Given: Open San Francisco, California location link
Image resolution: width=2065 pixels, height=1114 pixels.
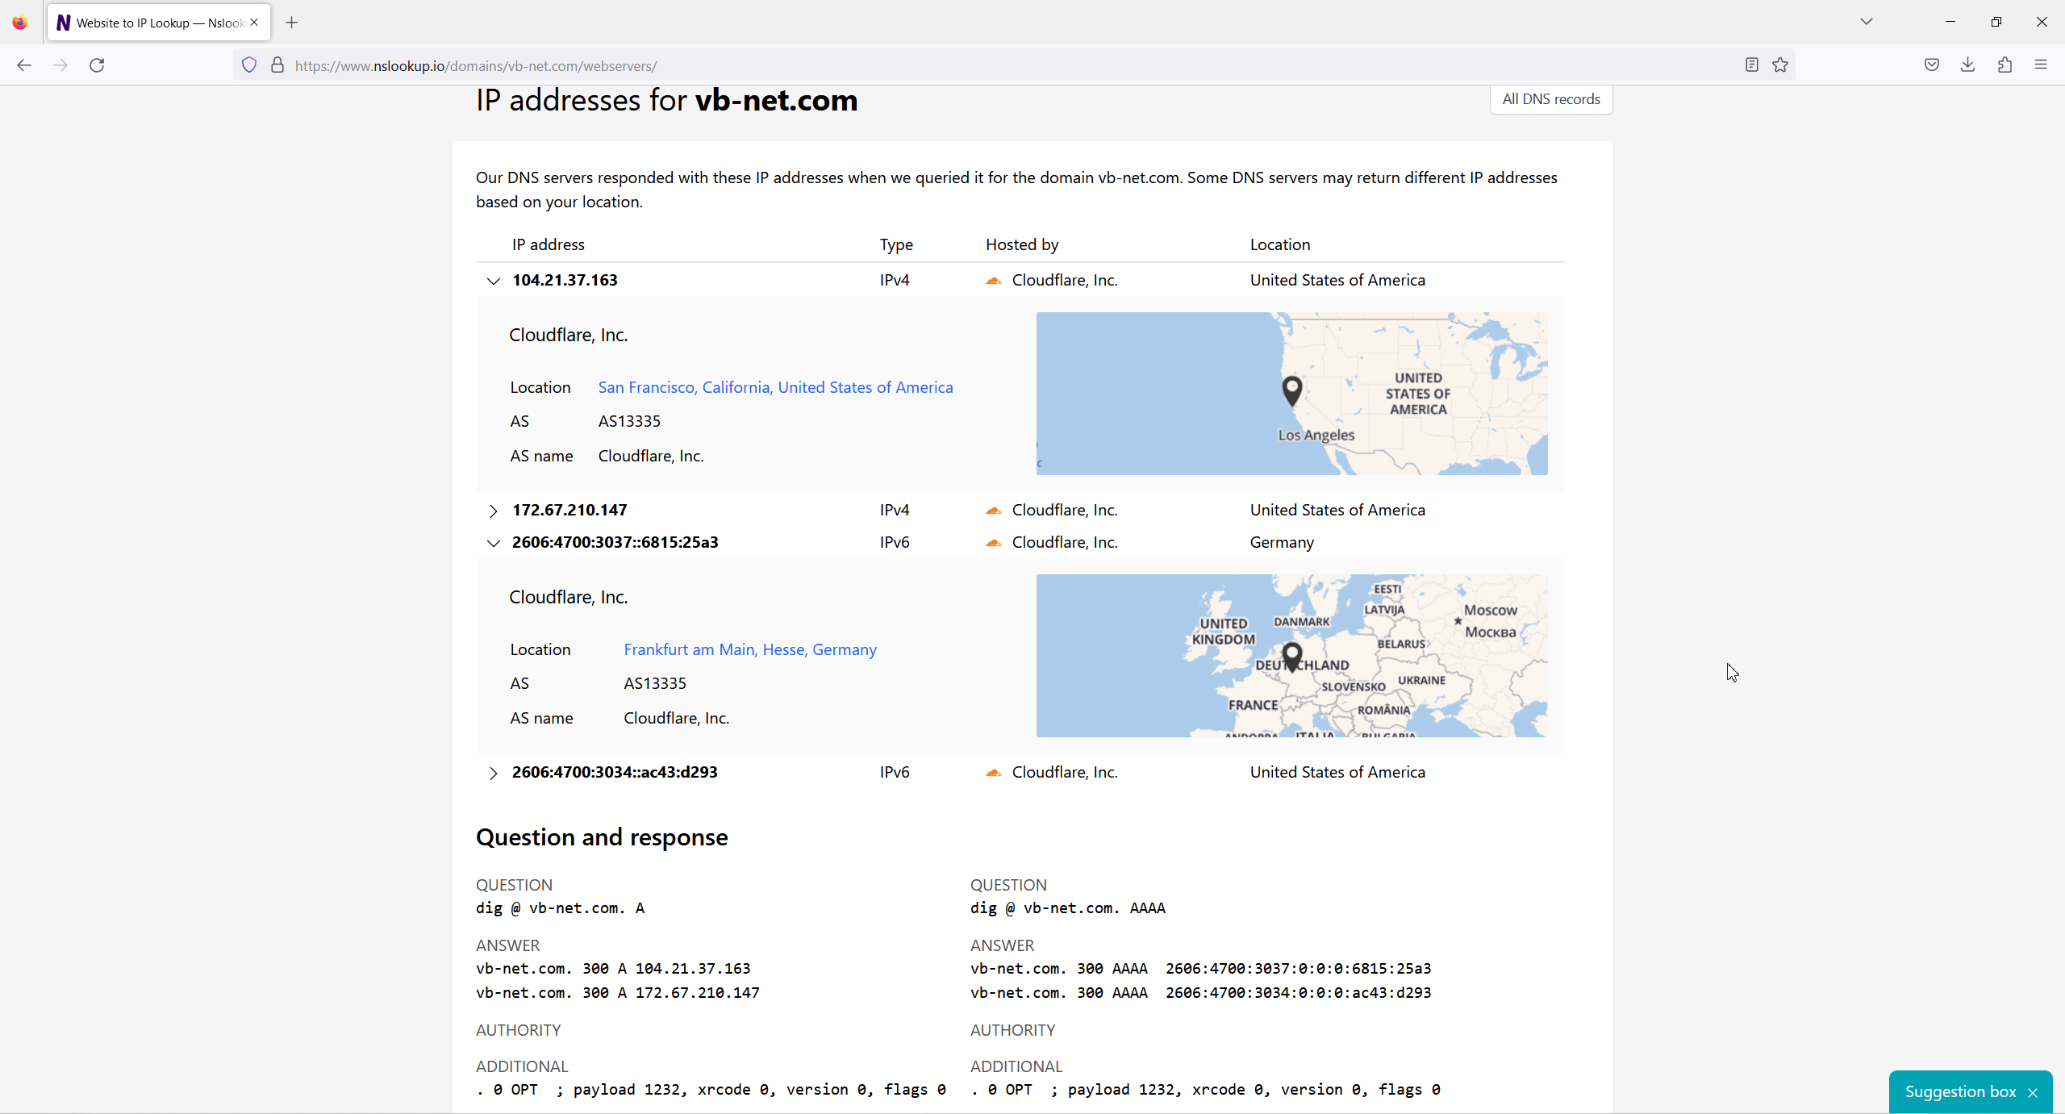Looking at the screenshot, I should 775,387.
